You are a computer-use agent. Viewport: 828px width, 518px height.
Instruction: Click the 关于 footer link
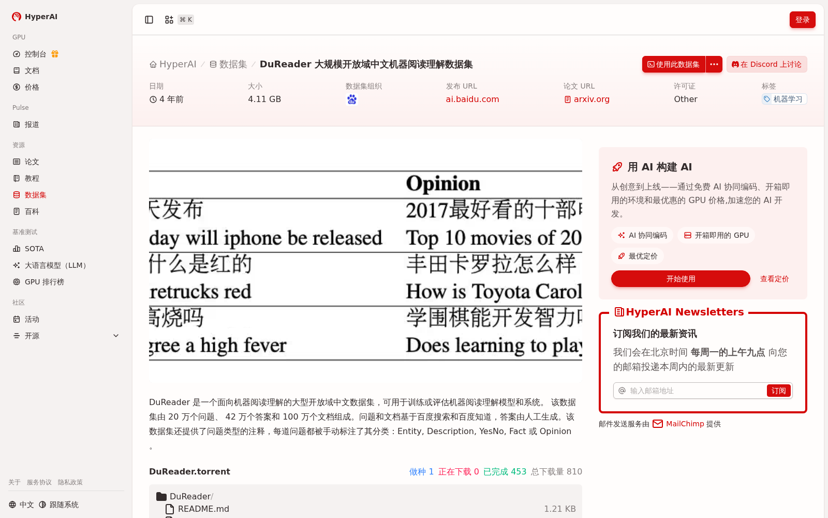[x=14, y=482]
